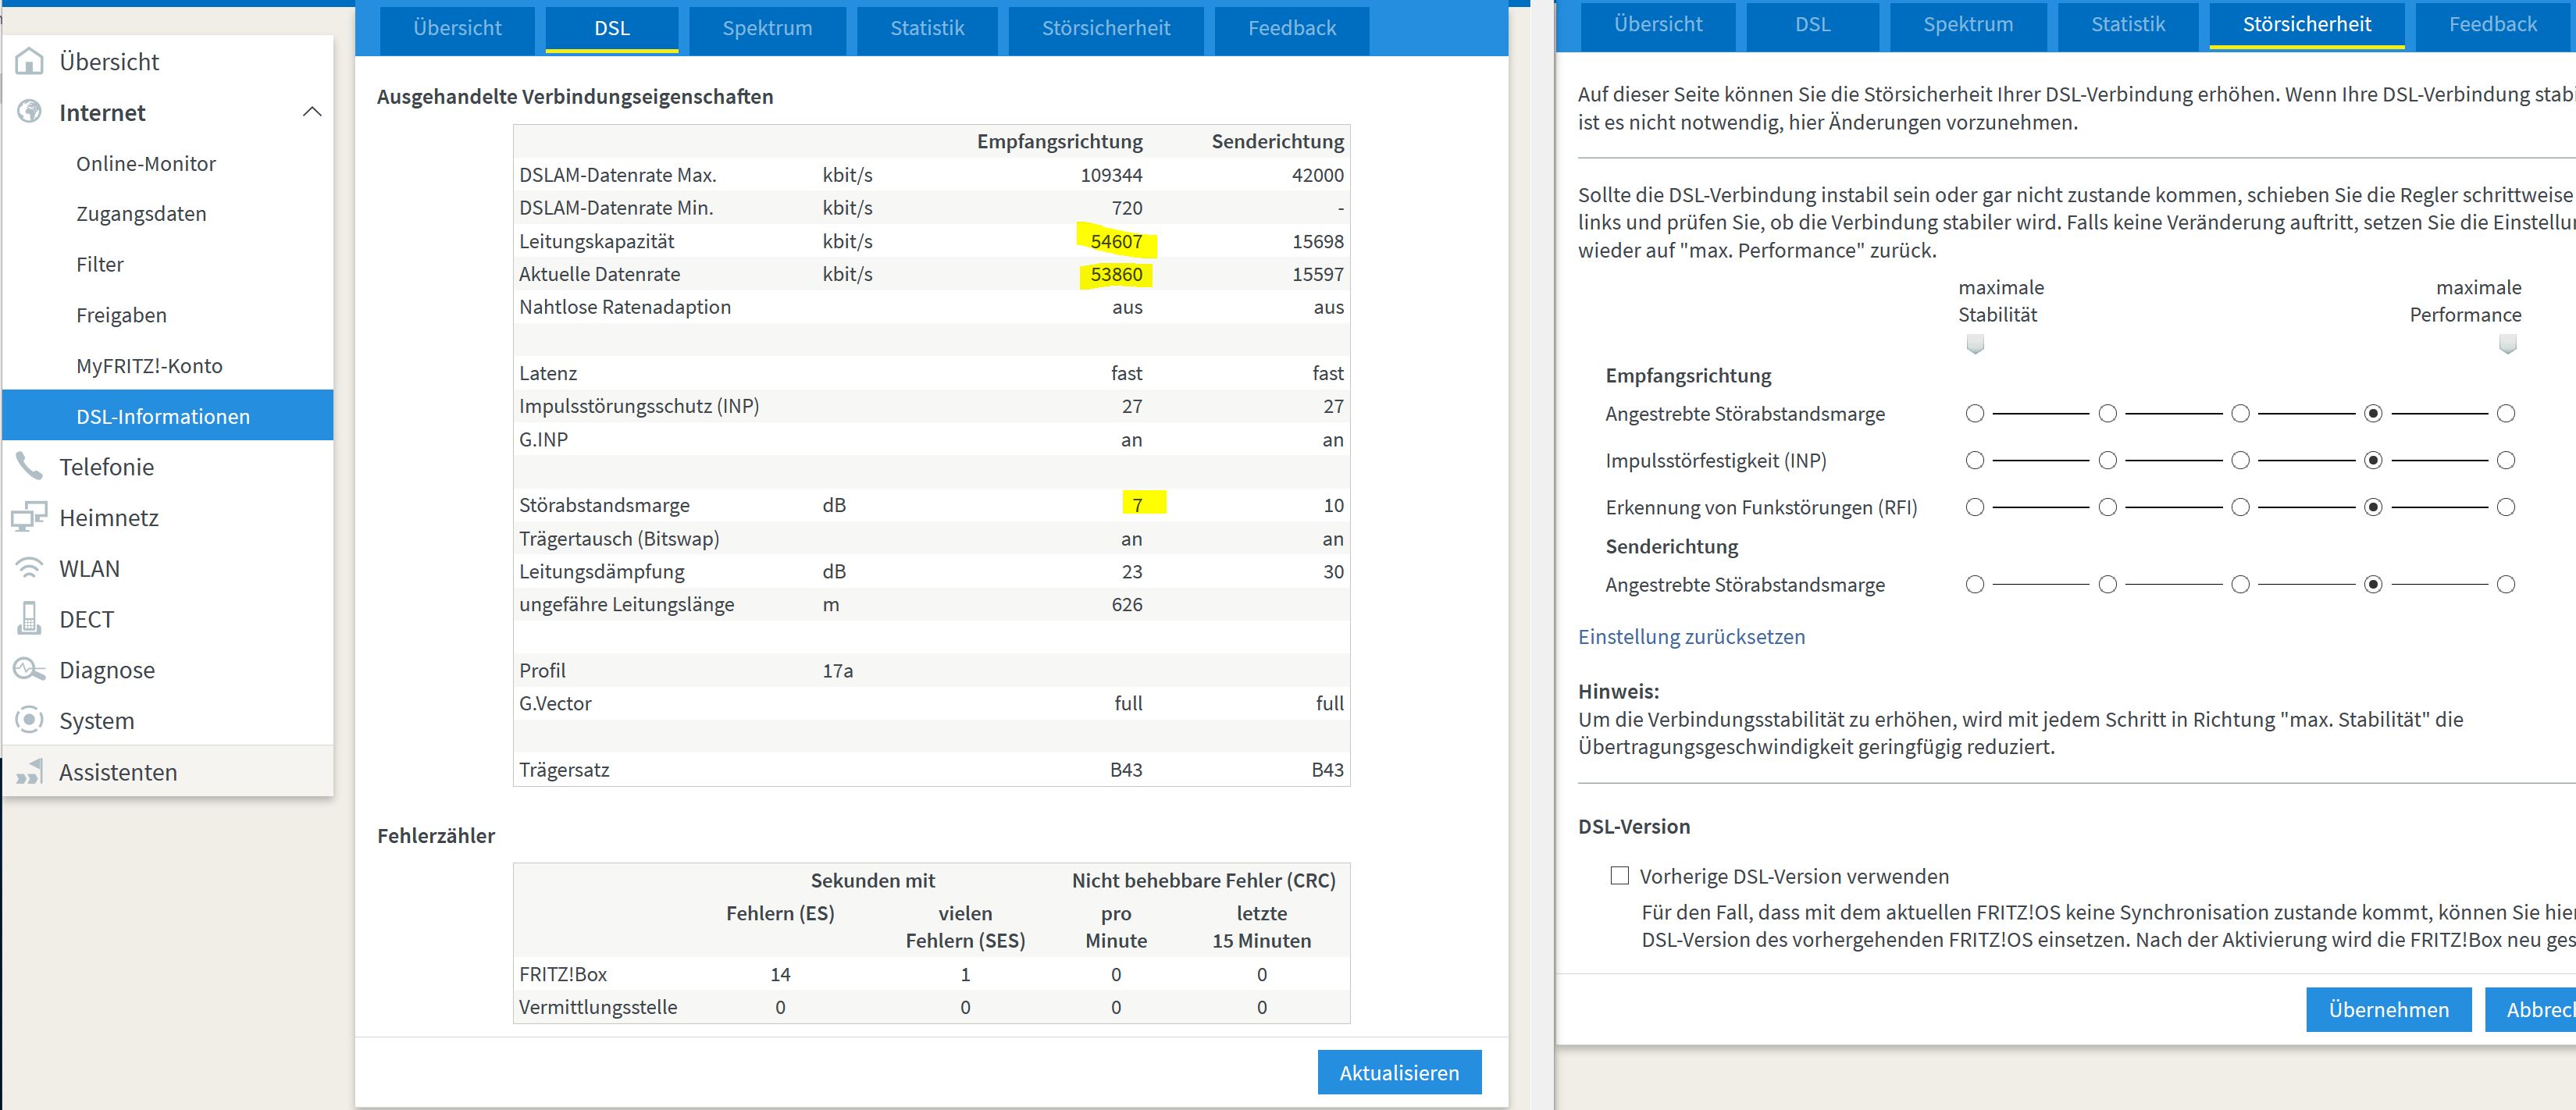Click the Internet globe icon
Viewport: 2576px width, 1110px height.
pos(30,112)
